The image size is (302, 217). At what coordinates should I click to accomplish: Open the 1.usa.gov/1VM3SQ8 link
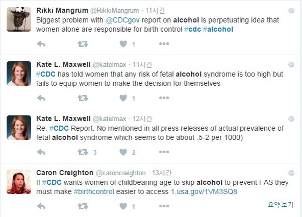204,192
